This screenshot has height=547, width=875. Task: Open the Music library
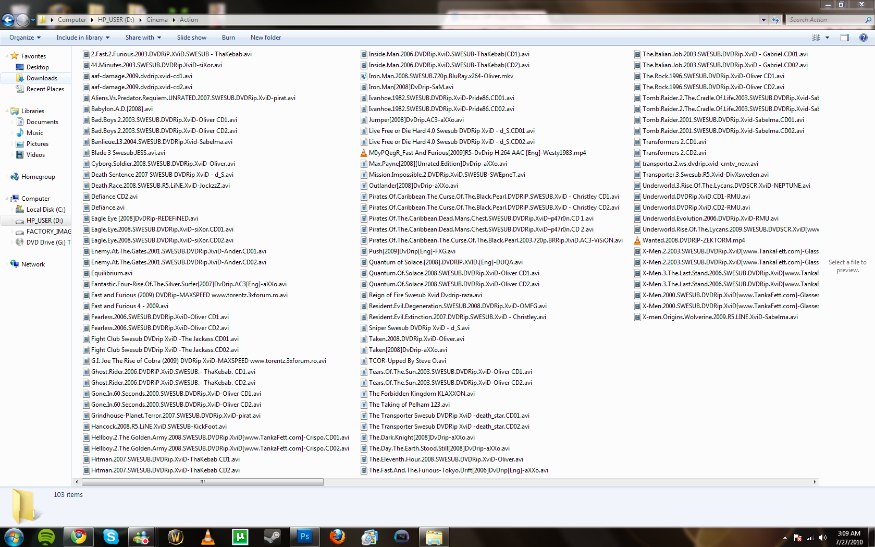click(x=34, y=133)
